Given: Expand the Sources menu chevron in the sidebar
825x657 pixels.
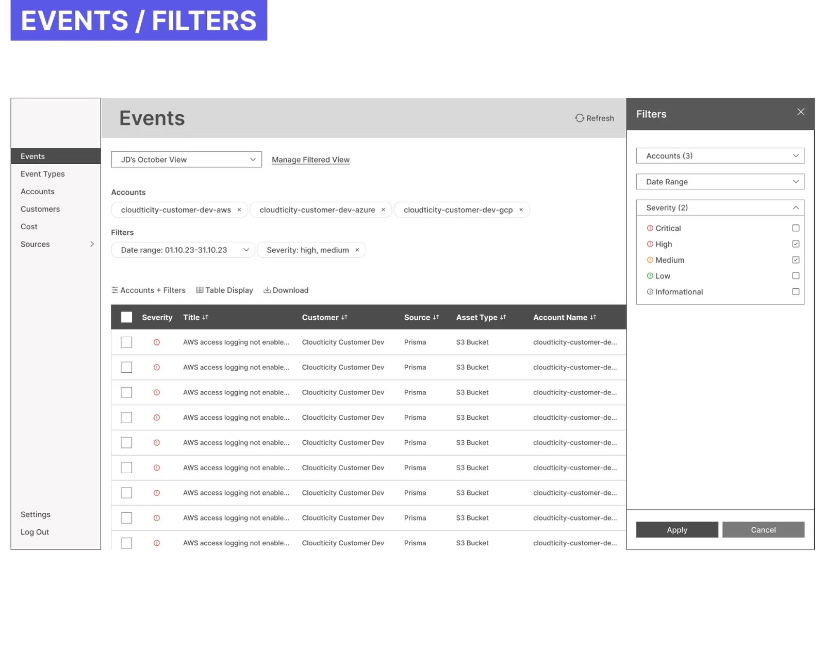Looking at the screenshot, I should [92, 244].
